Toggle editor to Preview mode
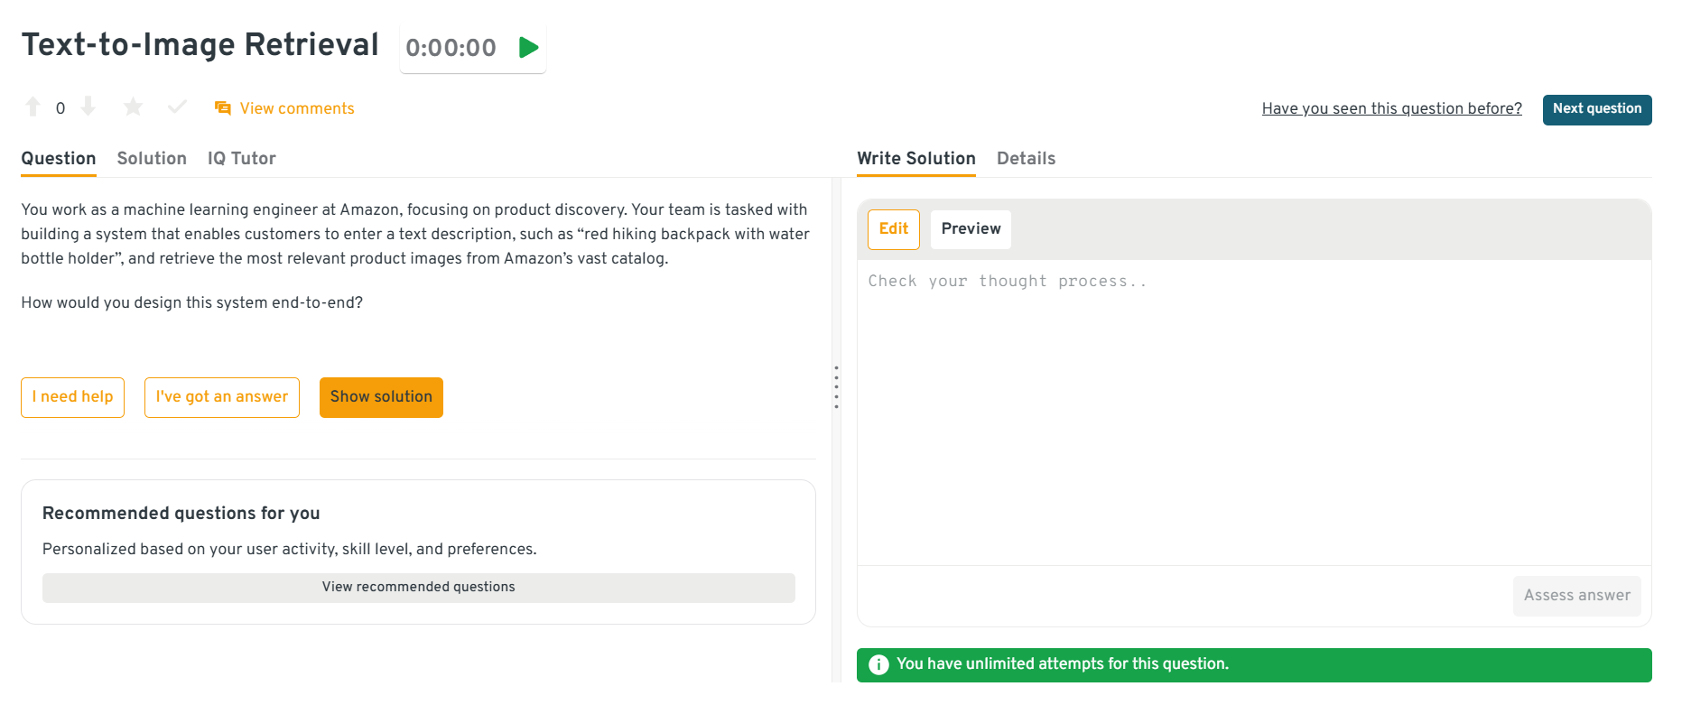 click(x=971, y=229)
